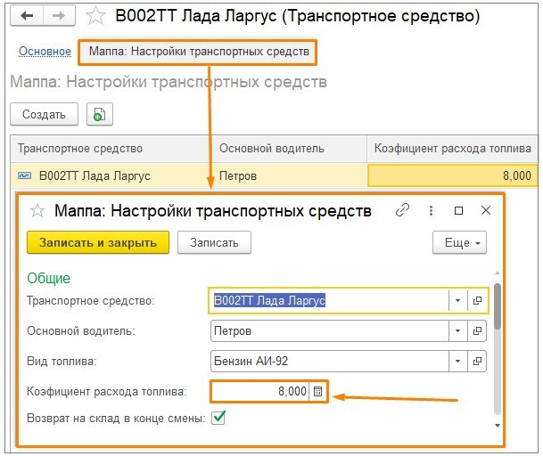
Task: Create new item by copying icon
Action: tap(99, 114)
